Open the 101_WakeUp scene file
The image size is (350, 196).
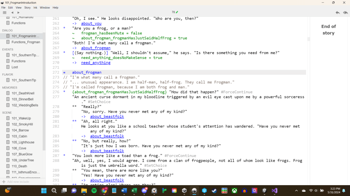pos(21,118)
